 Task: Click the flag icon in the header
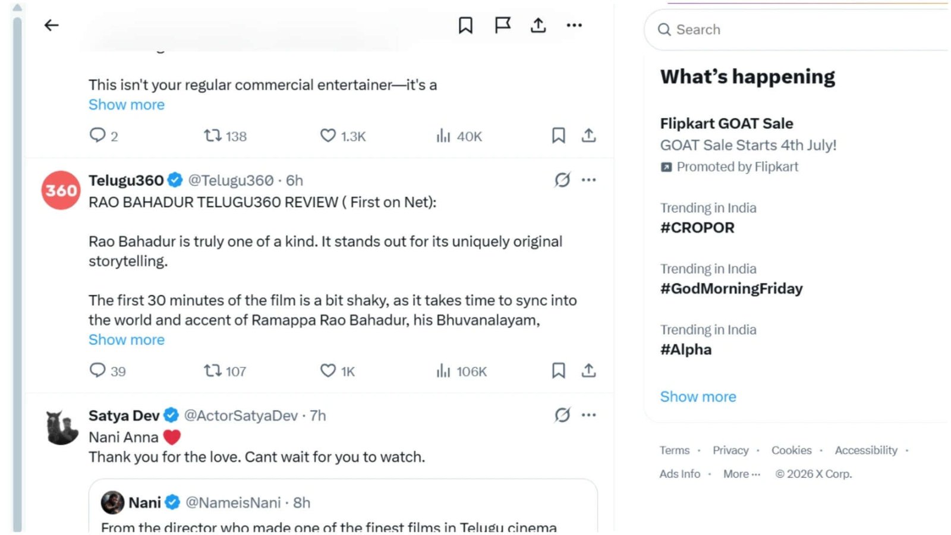click(x=502, y=25)
